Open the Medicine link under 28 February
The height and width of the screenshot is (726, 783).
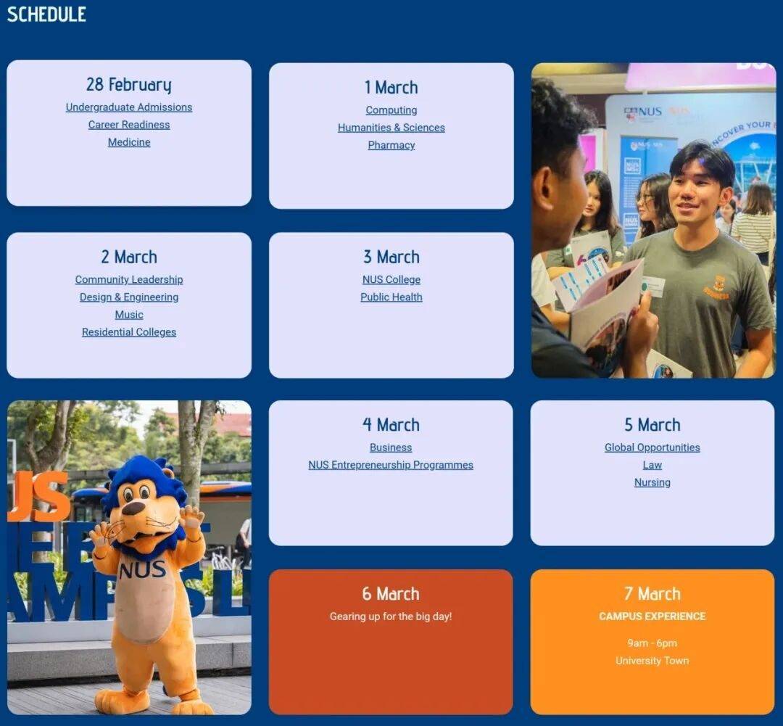tap(129, 142)
